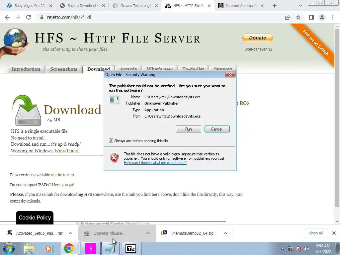340x255 pixels.
Task: Click the network tray icon
Action: (290, 249)
